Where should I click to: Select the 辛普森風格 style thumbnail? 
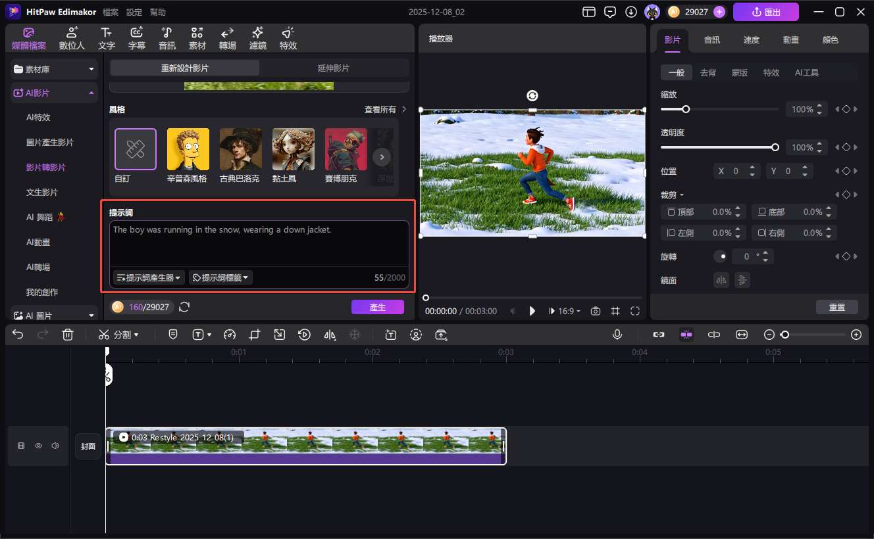coord(188,149)
